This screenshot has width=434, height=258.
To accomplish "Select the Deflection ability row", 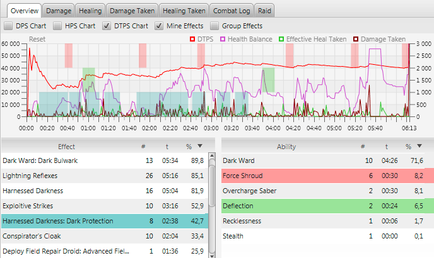I will pyautogui.click(x=328, y=206).
